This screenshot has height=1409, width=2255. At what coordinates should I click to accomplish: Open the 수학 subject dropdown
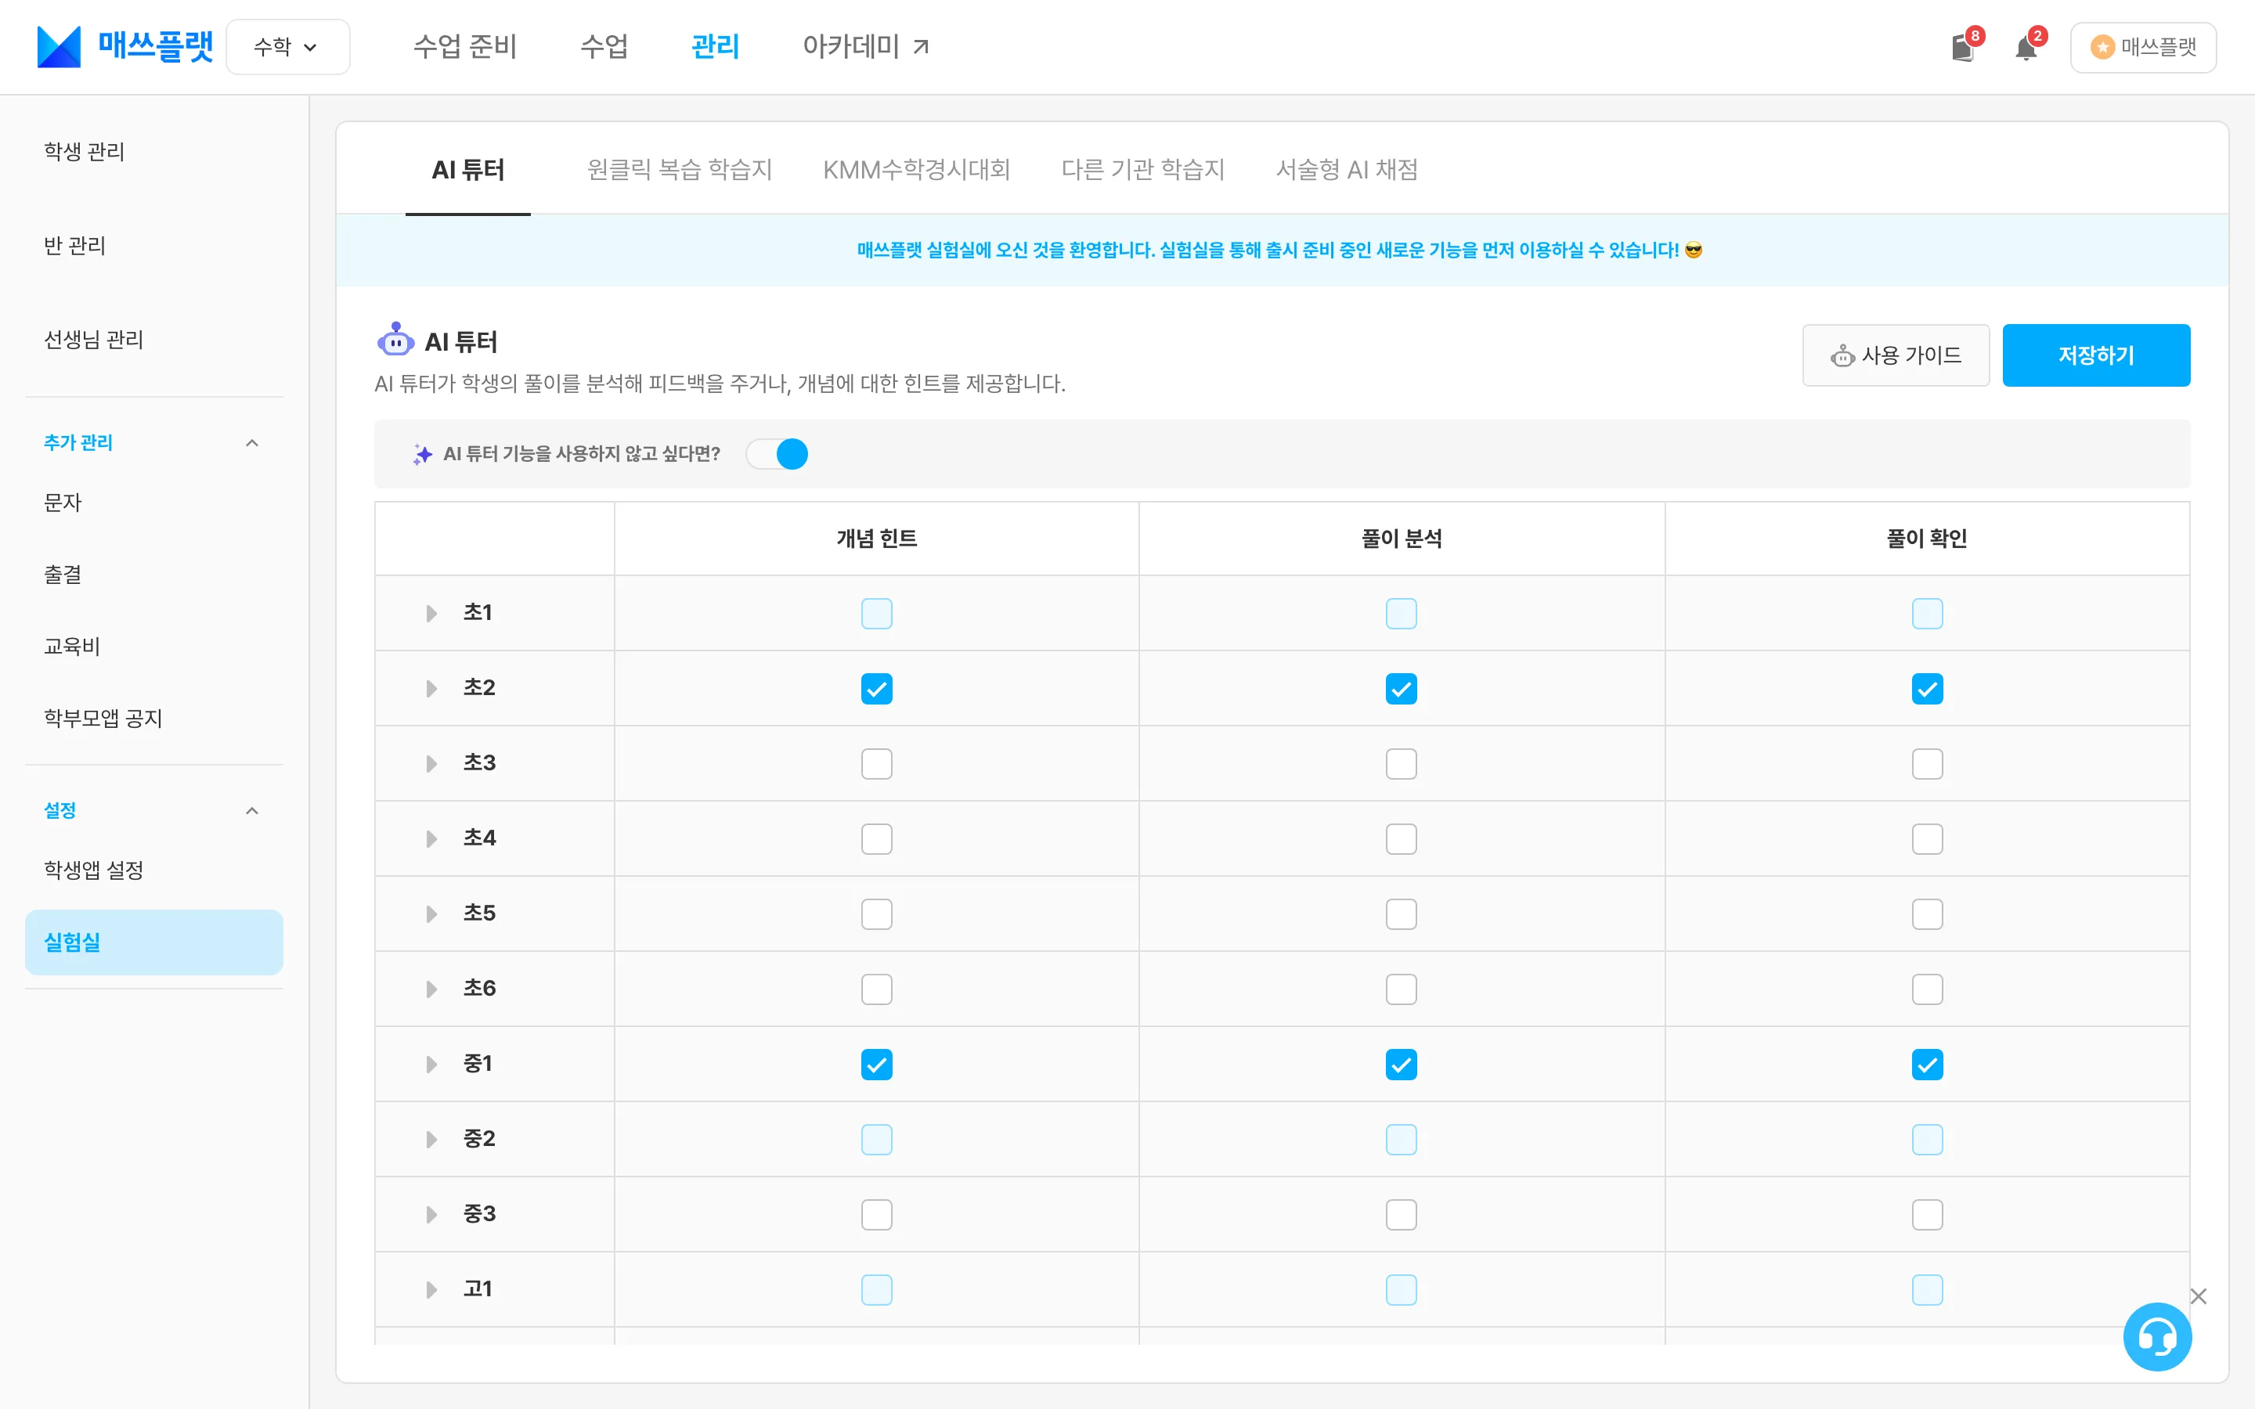(x=288, y=47)
